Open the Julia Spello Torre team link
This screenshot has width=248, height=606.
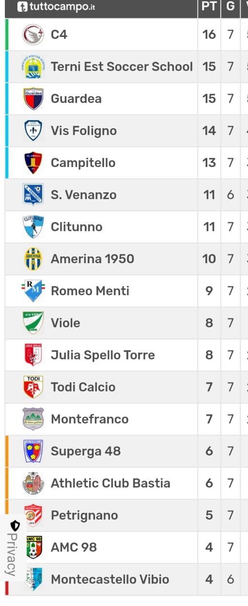[x=103, y=355]
